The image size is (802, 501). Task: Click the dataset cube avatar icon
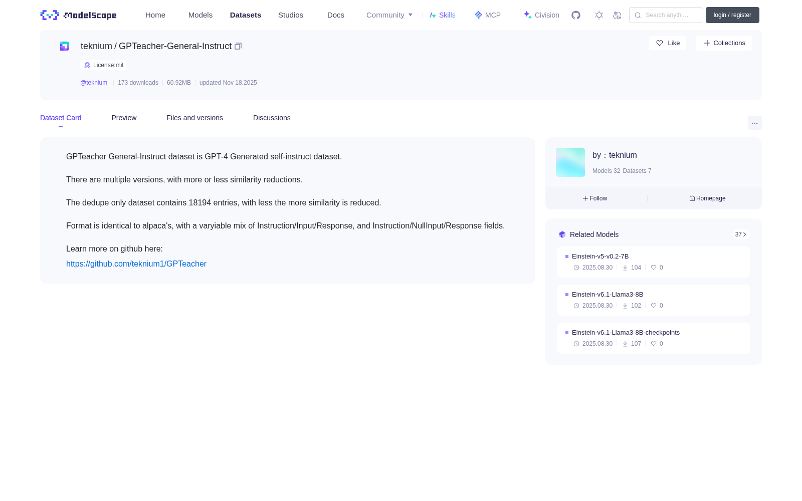coord(65,46)
